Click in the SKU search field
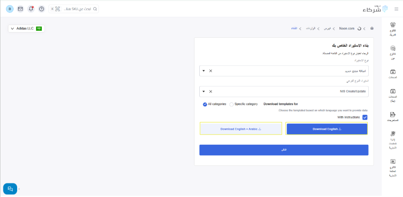Viewport: 403px width, 197px height. (x=75, y=9)
